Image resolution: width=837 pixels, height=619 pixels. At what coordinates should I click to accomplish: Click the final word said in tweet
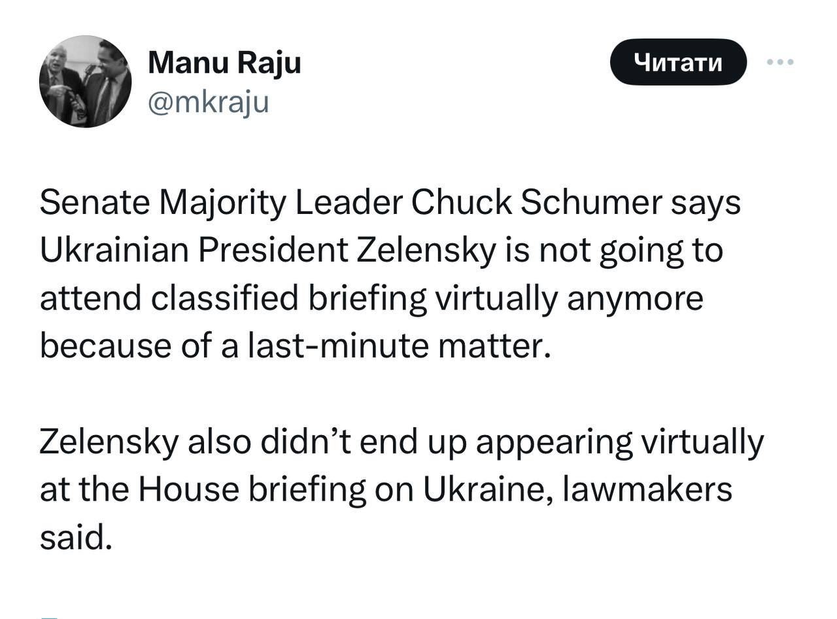(x=72, y=537)
